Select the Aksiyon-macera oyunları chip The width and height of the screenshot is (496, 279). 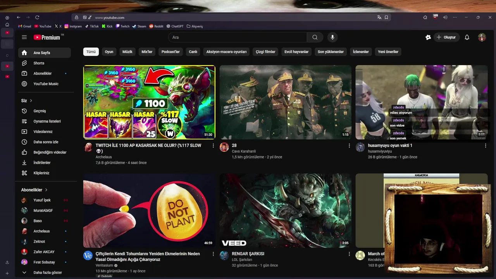(x=226, y=52)
